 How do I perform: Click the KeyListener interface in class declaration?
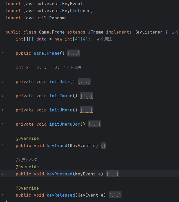pos(148,32)
